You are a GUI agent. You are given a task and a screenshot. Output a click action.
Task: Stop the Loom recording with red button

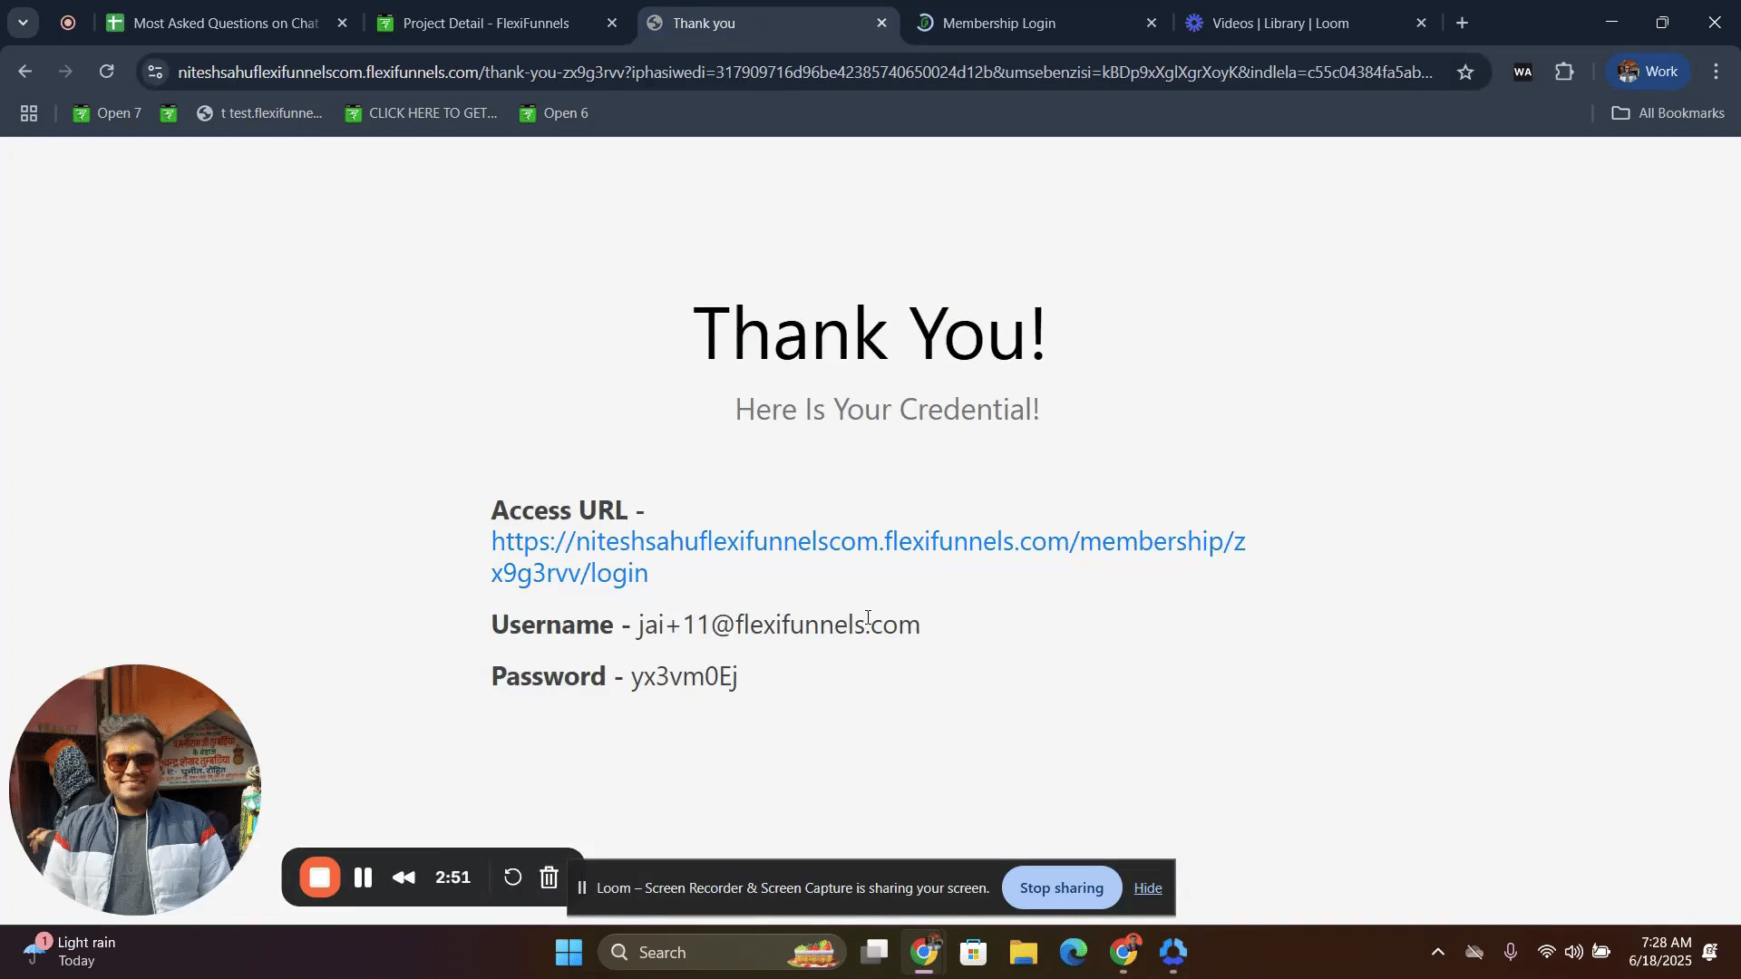[x=319, y=877]
